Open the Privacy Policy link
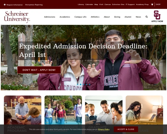Viewport: 167px width, 134px height. tap(104, 130)
